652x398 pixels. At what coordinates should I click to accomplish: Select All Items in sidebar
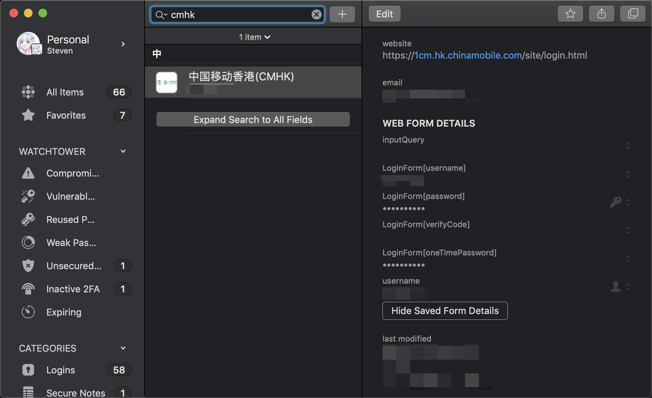65,92
